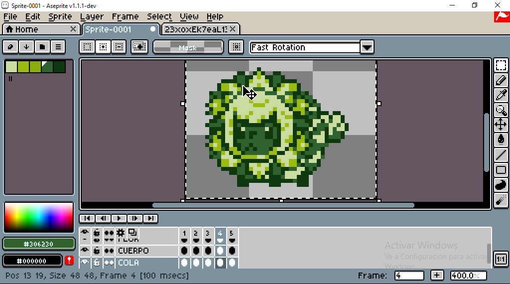Click the Mask color button
The image size is (510, 284).
click(x=188, y=47)
